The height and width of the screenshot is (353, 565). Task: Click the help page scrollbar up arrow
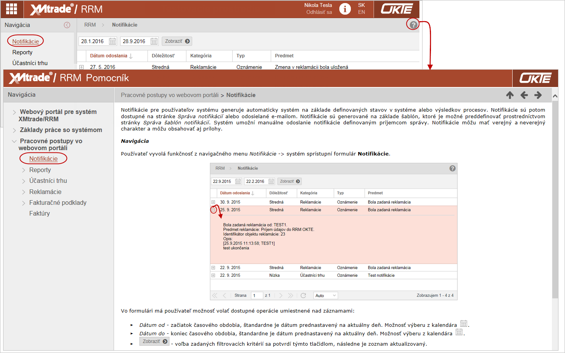click(555, 96)
